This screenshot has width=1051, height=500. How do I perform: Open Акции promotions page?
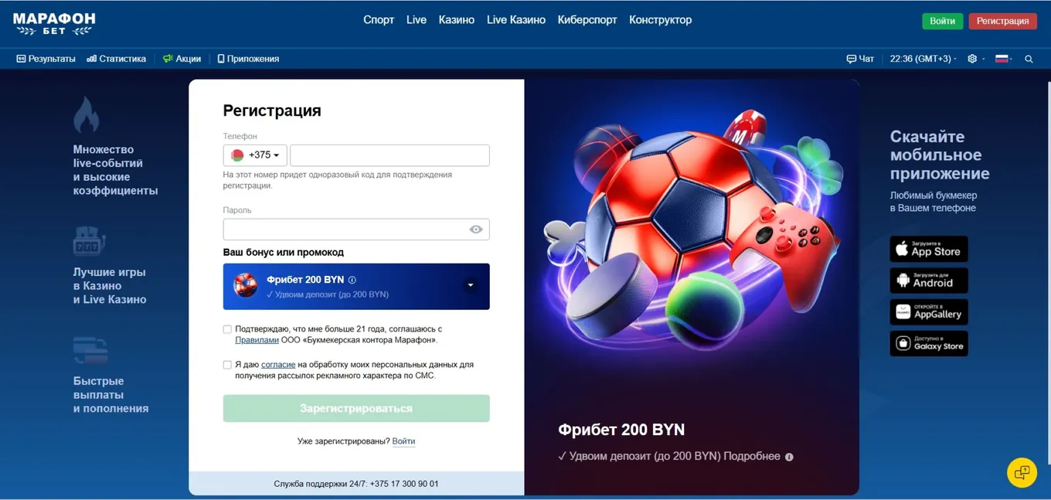tap(182, 59)
